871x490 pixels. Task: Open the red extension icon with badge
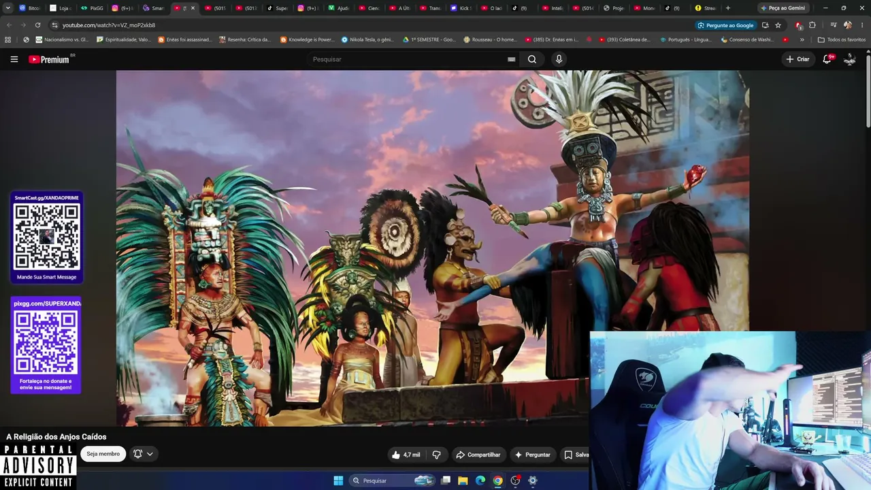coord(799,25)
